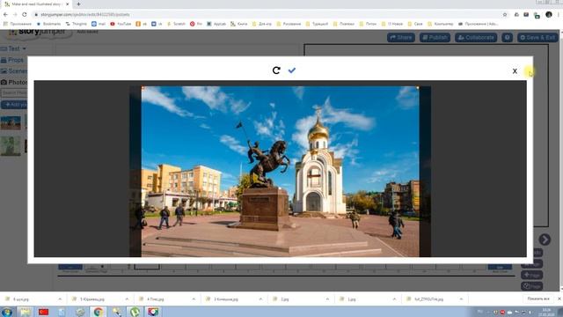Expand options chevron for 5 Юрьевец.jpg download
Screen dimensions: 563x317
[x=127, y=299]
